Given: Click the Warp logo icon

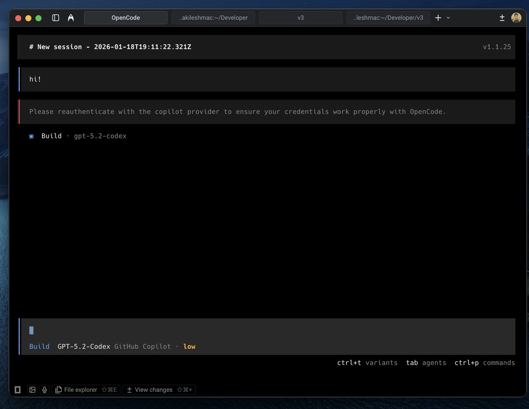Looking at the screenshot, I should click(x=71, y=18).
